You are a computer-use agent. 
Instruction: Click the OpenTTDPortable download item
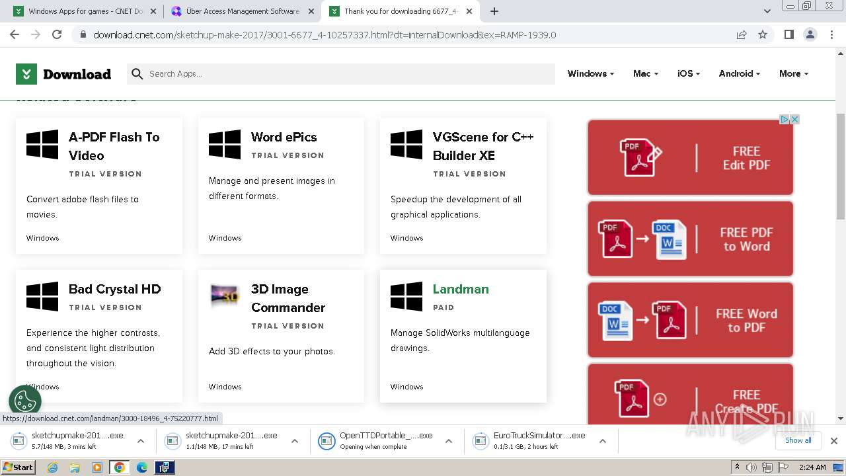click(375, 441)
